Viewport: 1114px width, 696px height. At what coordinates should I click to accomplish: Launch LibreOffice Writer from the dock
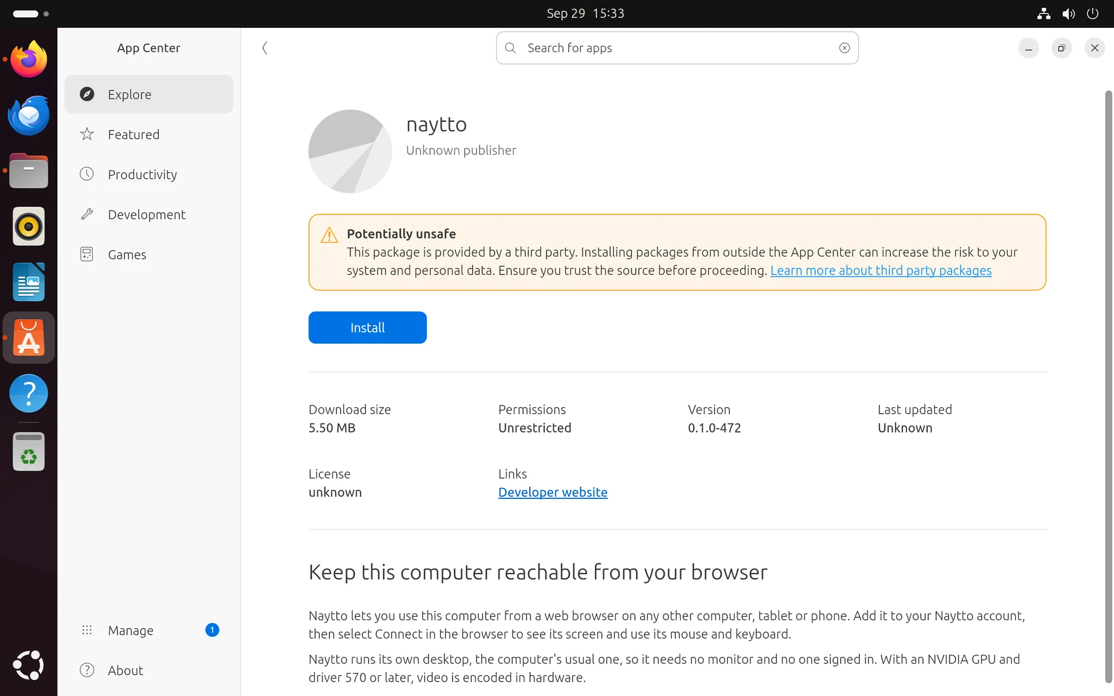point(28,282)
